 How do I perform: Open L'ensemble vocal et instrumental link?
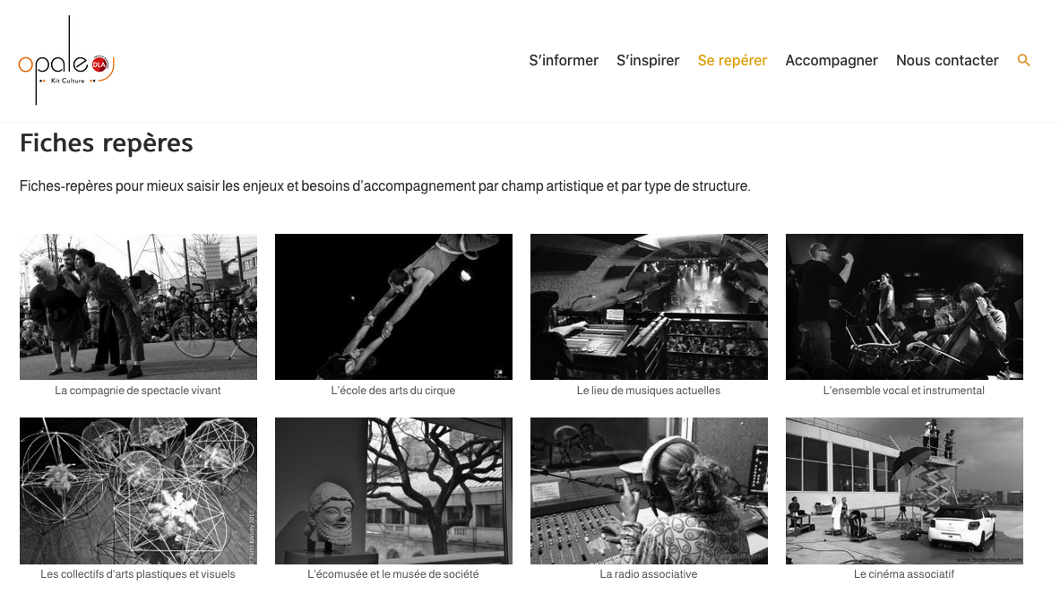coord(904,391)
